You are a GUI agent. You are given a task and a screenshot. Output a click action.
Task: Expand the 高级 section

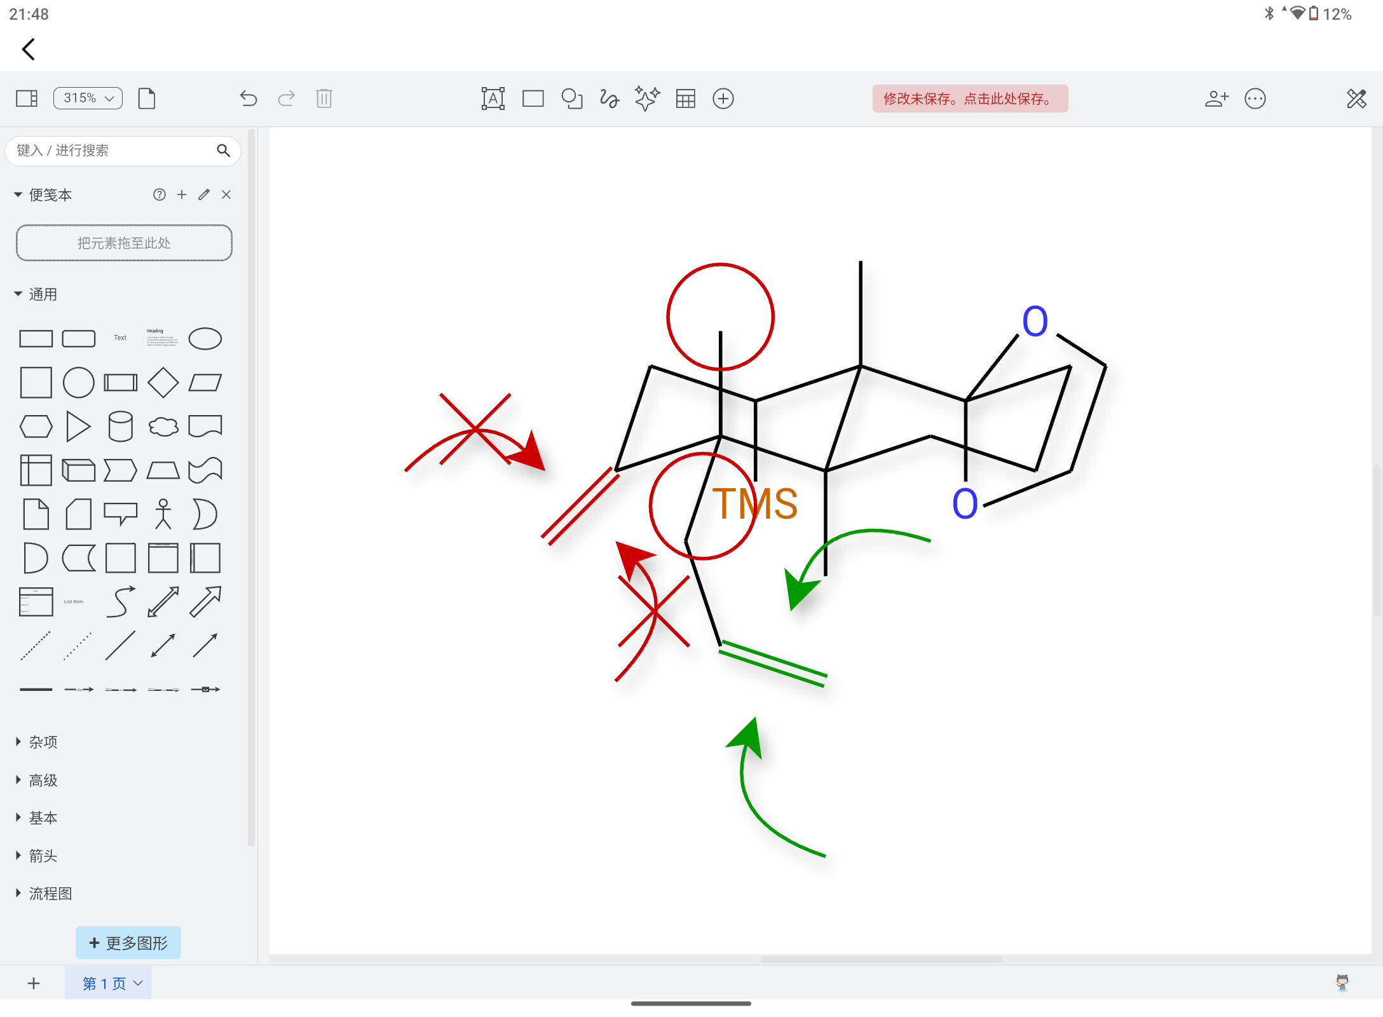(x=36, y=780)
